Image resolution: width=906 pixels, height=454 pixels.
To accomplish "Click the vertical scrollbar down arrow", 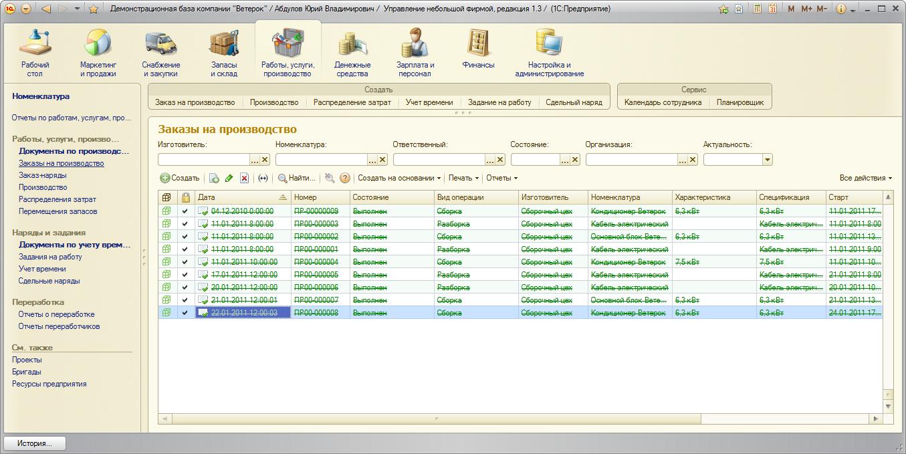I will coord(888,406).
